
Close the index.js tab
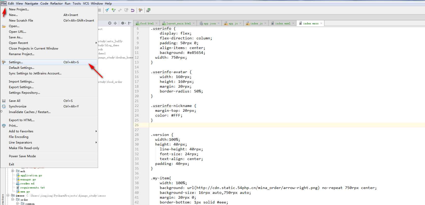[x=265, y=23]
